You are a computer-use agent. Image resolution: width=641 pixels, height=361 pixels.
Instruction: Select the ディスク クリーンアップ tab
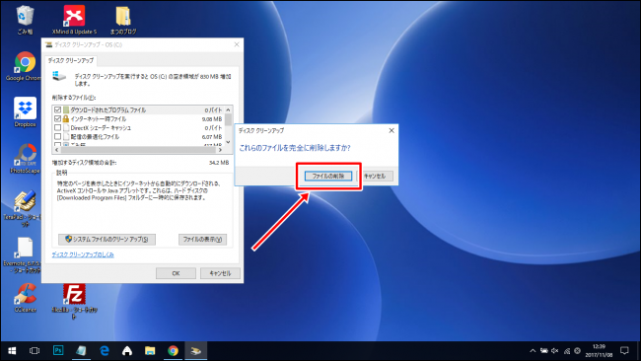(x=71, y=60)
